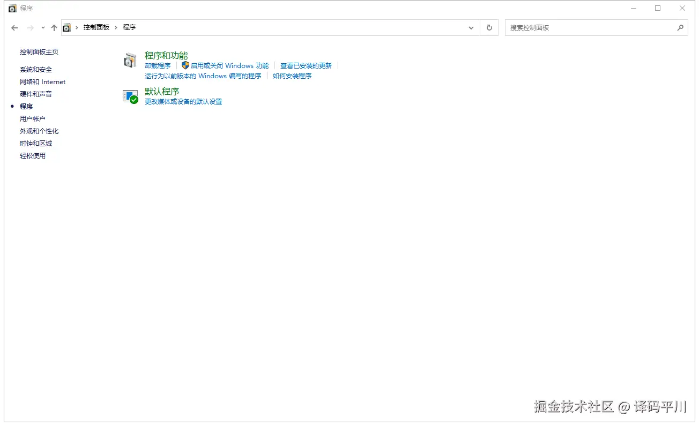Go to 控制面板主页 in sidebar
This screenshot has height=426, width=699.
pos(39,52)
